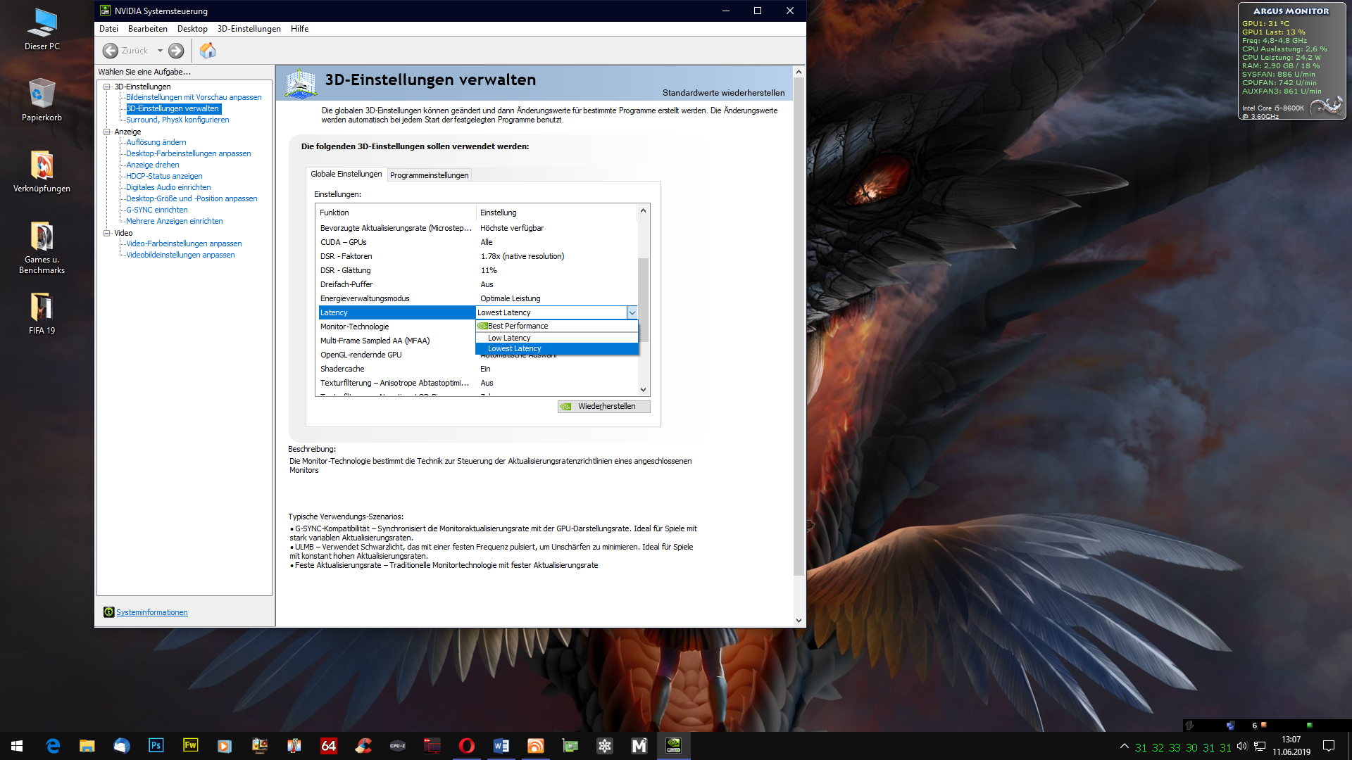Open the 3D-Einstellungen menu
The image size is (1352, 760).
[x=249, y=29]
